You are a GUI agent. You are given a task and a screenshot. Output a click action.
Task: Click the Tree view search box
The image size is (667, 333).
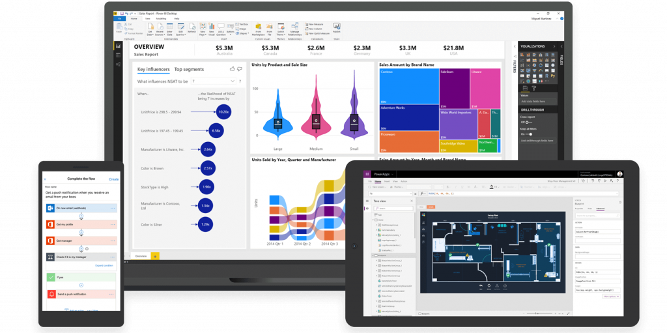393,209
